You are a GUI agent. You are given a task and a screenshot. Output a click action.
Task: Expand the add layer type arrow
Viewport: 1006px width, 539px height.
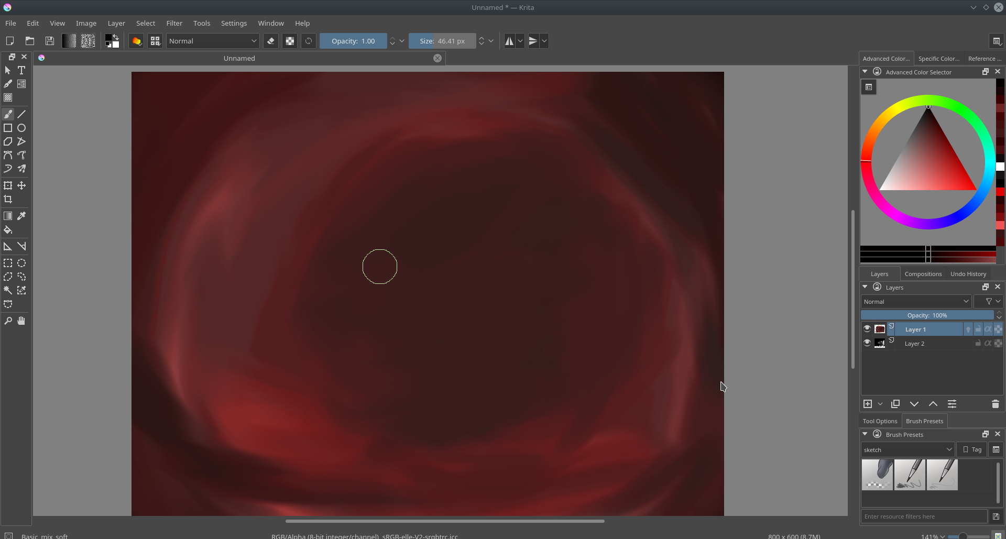(880, 404)
